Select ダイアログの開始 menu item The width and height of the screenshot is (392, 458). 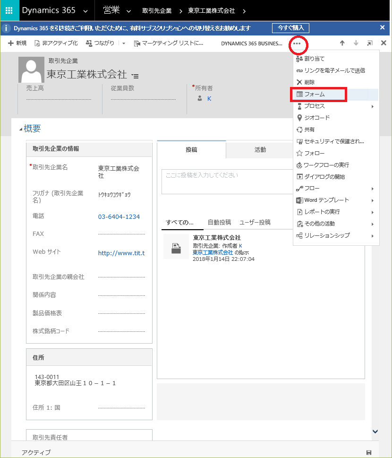pyautogui.click(x=336, y=177)
